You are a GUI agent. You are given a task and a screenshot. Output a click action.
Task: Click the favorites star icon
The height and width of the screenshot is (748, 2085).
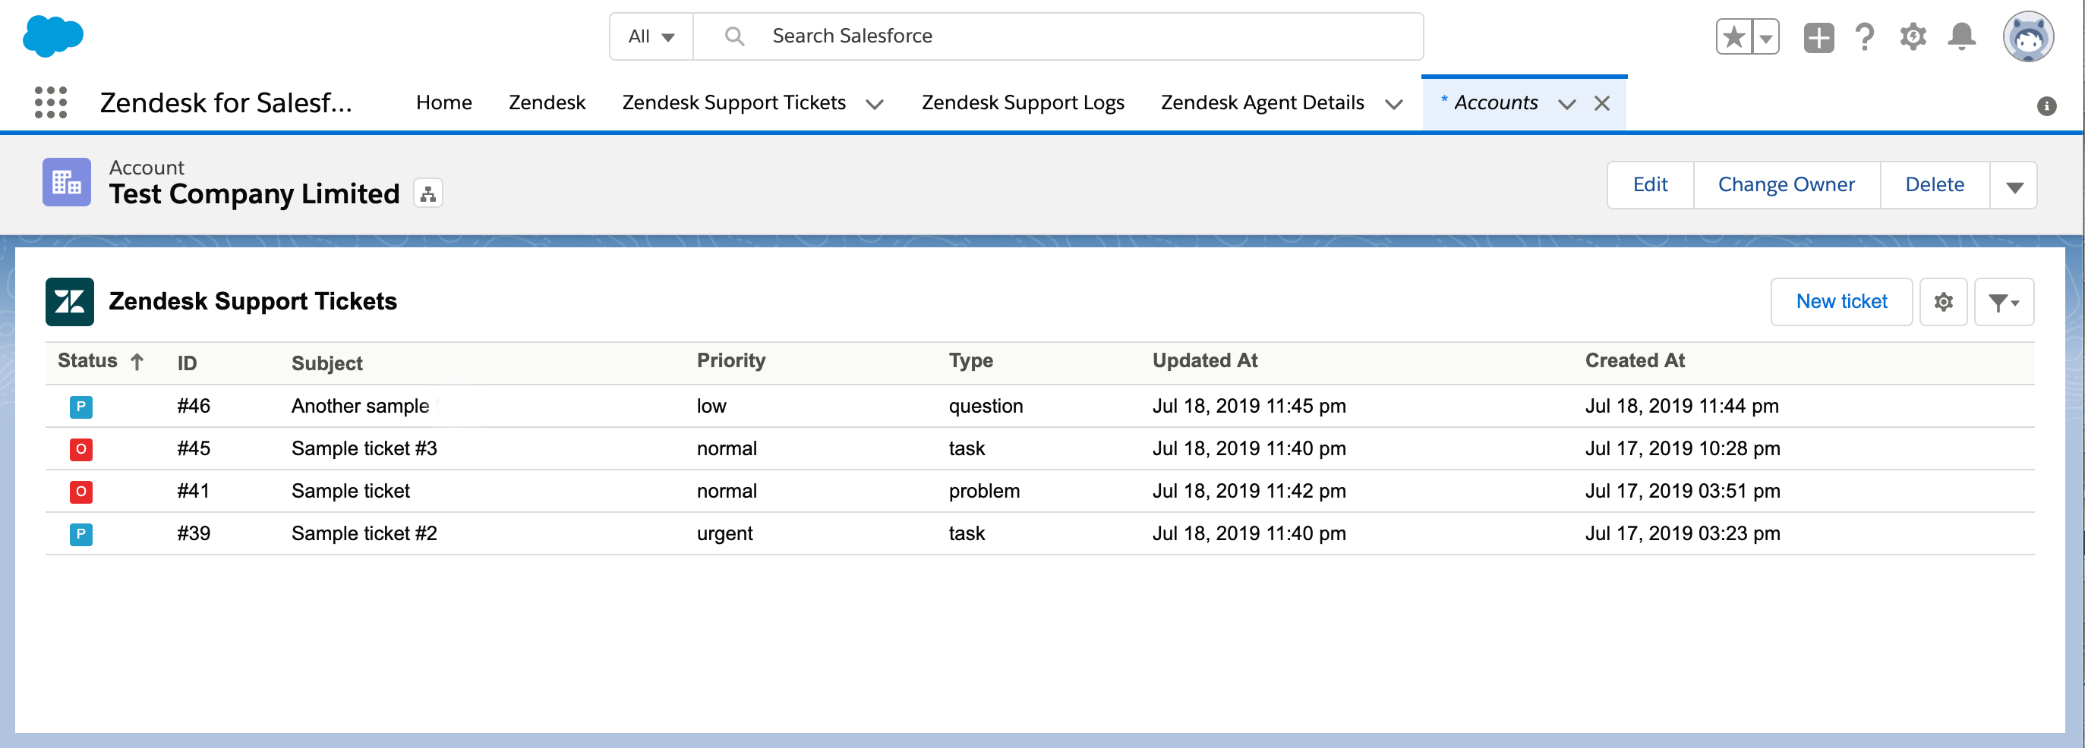[x=1733, y=37]
